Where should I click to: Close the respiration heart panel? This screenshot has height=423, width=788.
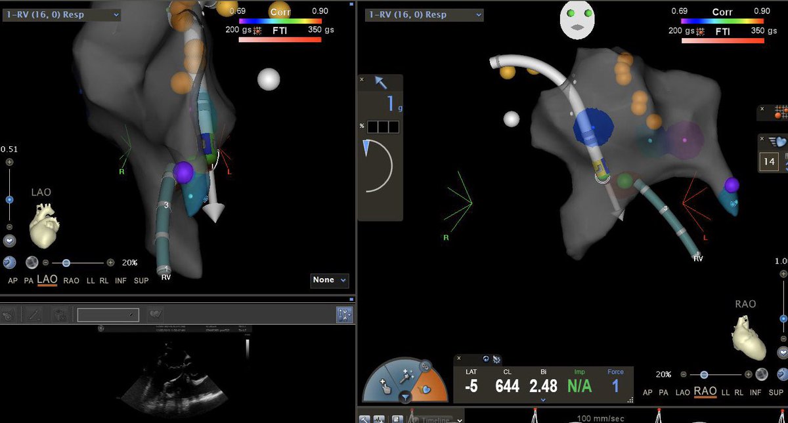[x=762, y=139]
